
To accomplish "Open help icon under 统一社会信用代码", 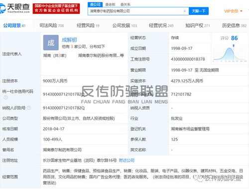I will point(5,97).
